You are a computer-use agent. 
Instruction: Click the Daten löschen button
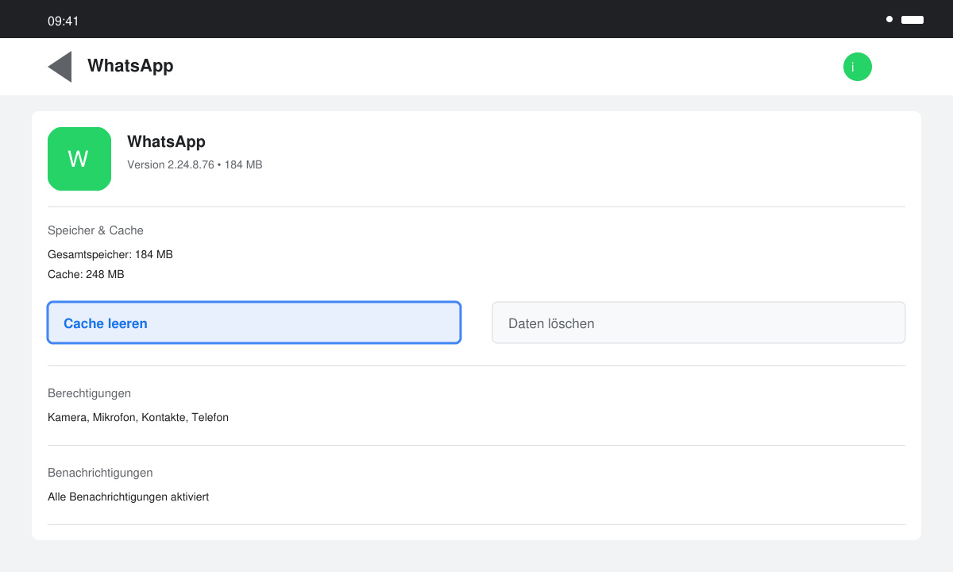(x=699, y=323)
